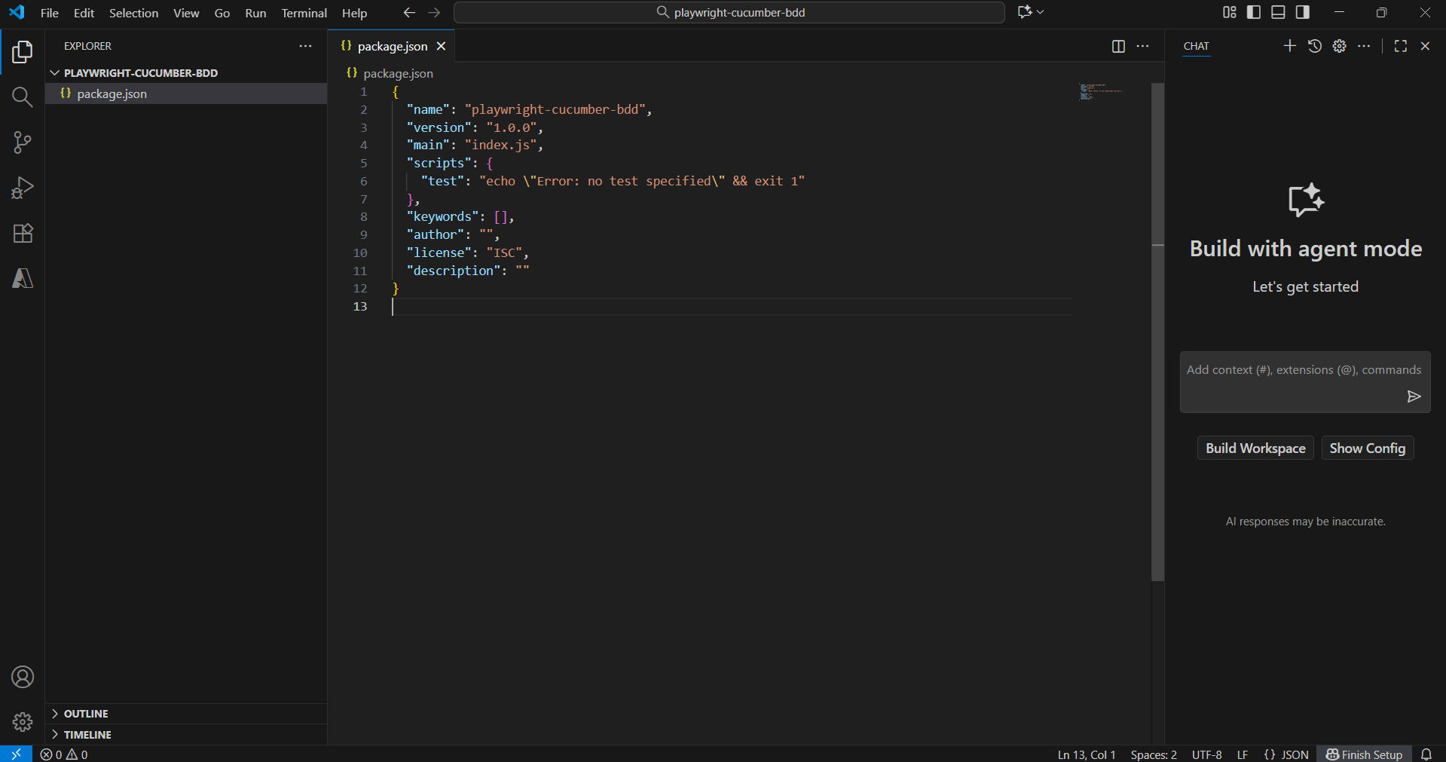Open the Extensions view
The height and width of the screenshot is (762, 1446).
pyautogui.click(x=22, y=233)
